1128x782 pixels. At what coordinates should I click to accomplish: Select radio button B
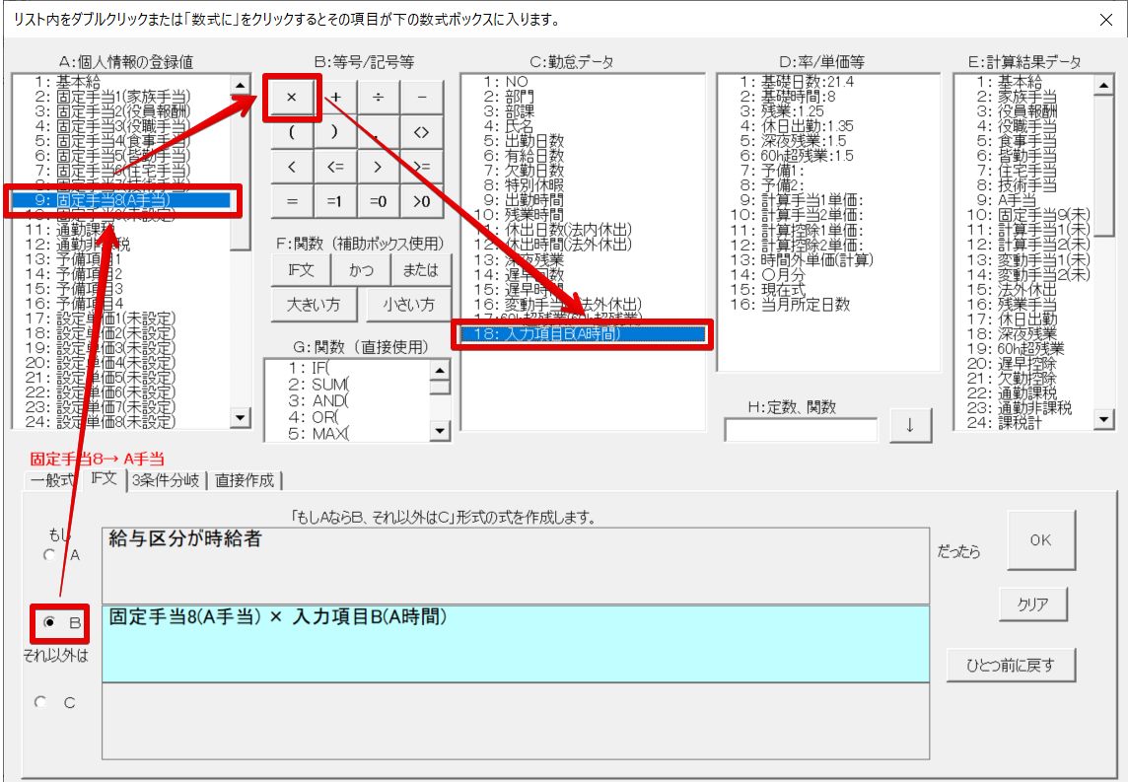point(48,623)
